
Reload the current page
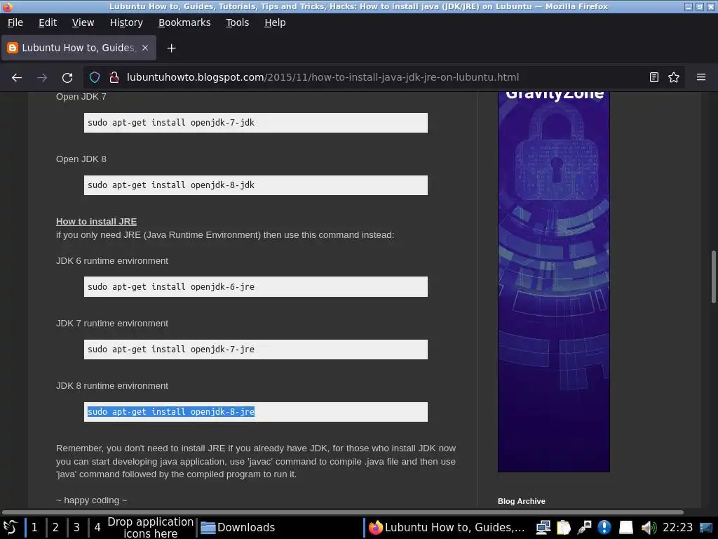click(67, 77)
